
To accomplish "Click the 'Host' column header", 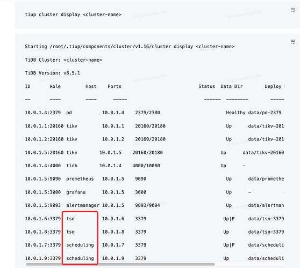I will coord(91,86).
